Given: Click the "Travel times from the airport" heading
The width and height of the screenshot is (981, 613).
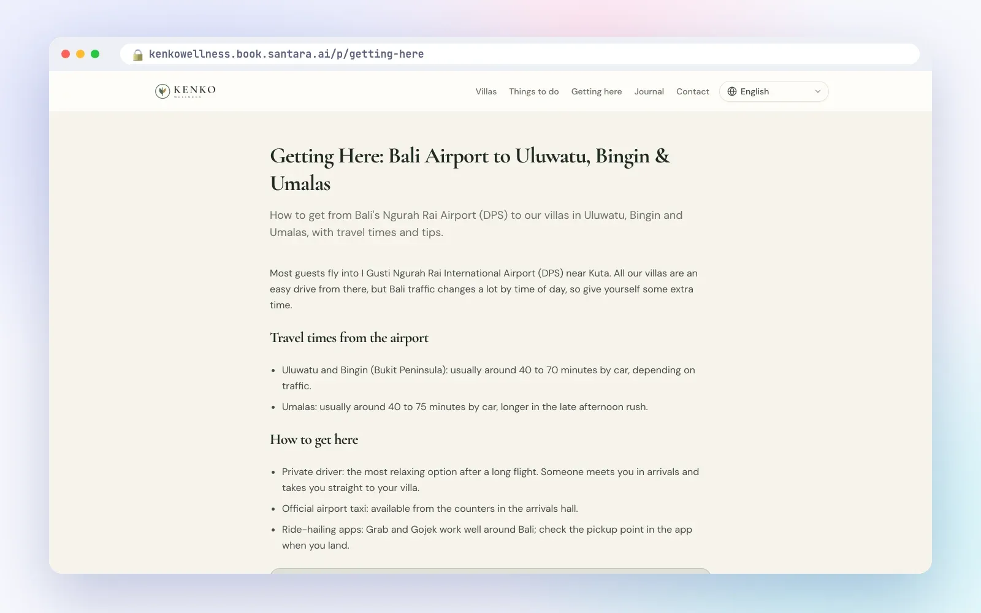Looking at the screenshot, I should [349, 338].
